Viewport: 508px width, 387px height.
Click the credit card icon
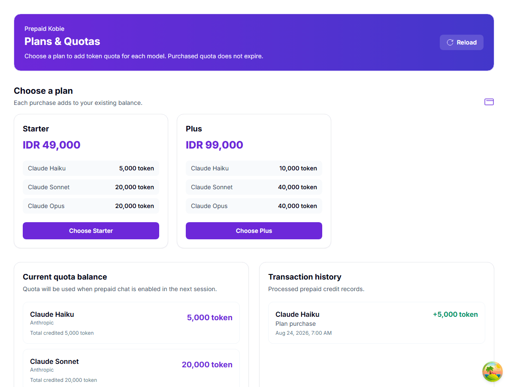point(489,102)
